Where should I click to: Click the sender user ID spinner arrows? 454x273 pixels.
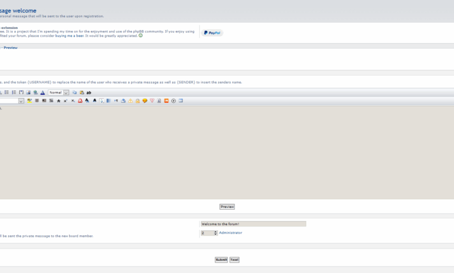[216, 233]
